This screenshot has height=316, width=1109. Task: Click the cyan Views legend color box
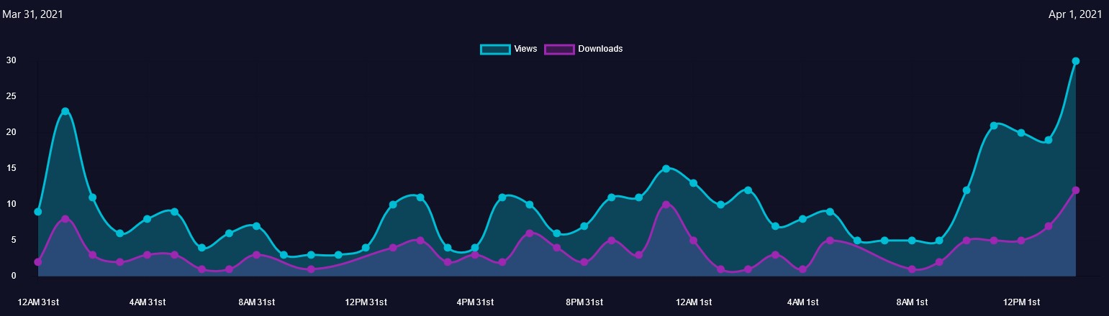(494, 49)
